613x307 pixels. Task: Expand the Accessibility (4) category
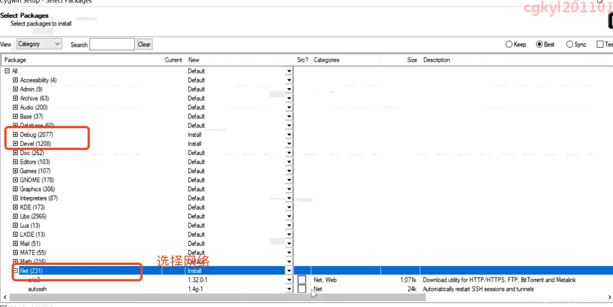[x=15, y=80]
